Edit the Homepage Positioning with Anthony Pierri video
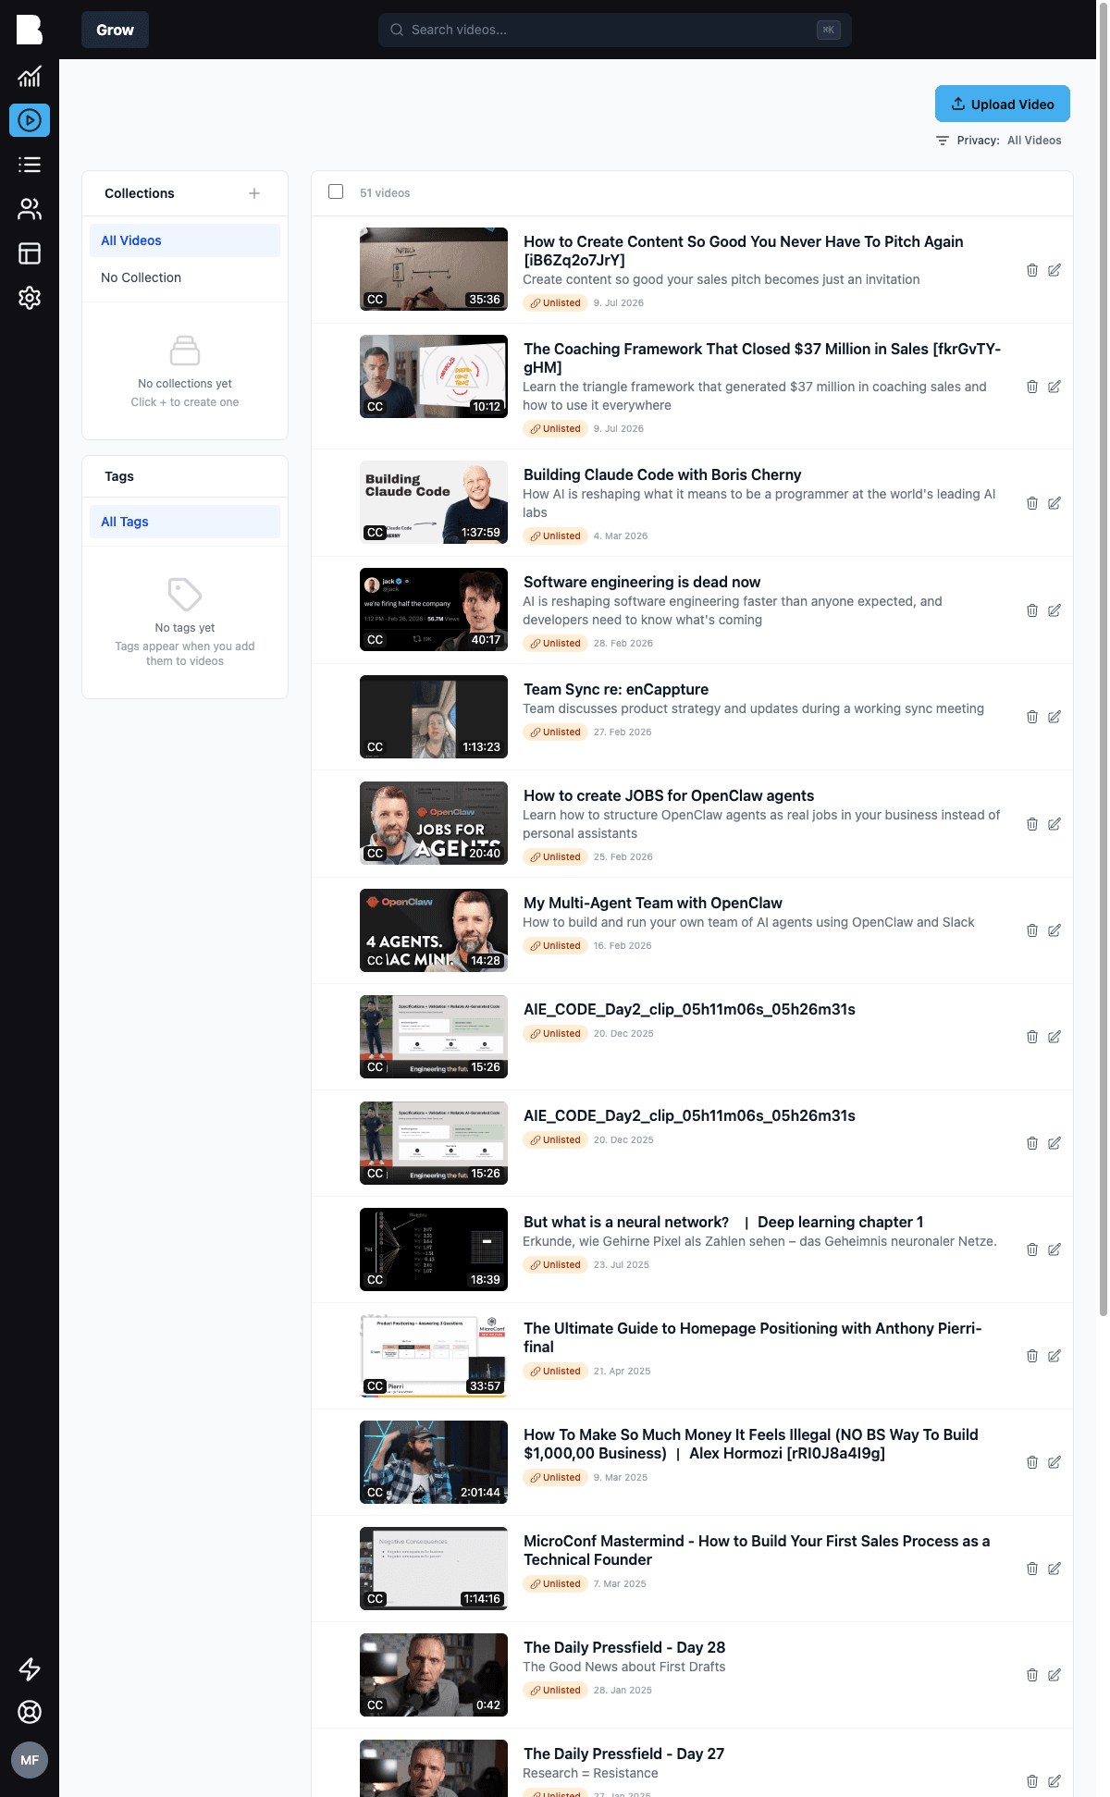Image resolution: width=1110 pixels, height=1797 pixels. point(1054,1356)
